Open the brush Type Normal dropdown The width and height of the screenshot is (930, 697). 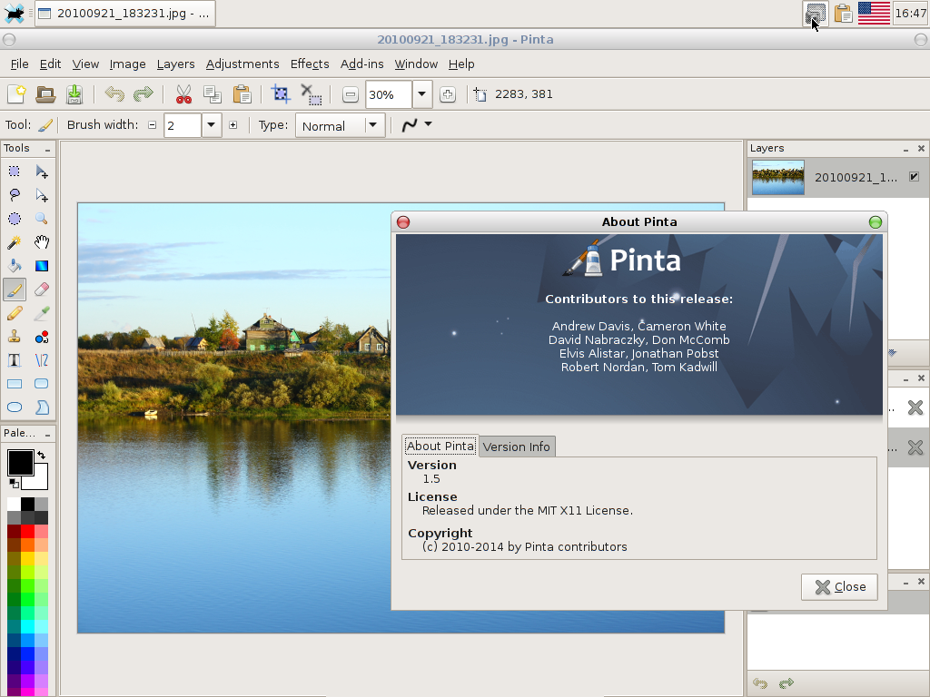[340, 125]
